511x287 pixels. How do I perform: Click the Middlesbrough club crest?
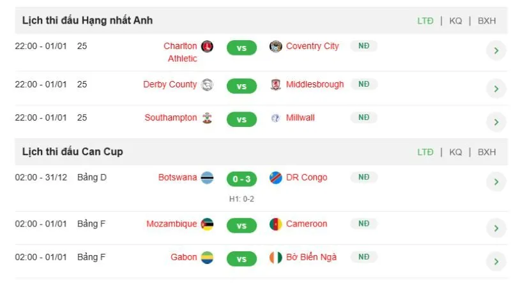pyautogui.click(x=276, y=85)
